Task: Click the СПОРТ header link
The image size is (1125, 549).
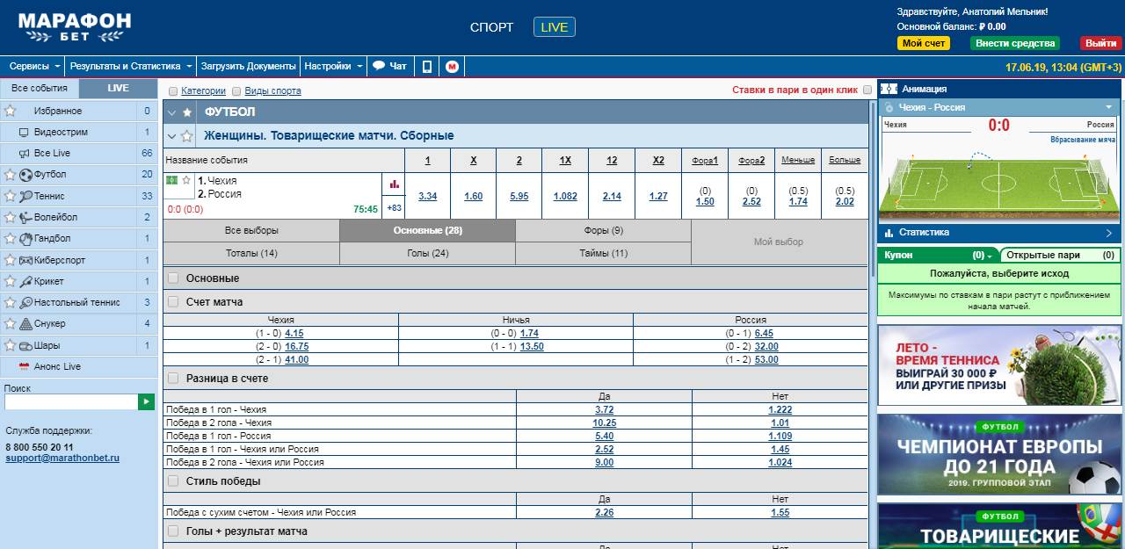Action: pos(492,27)
